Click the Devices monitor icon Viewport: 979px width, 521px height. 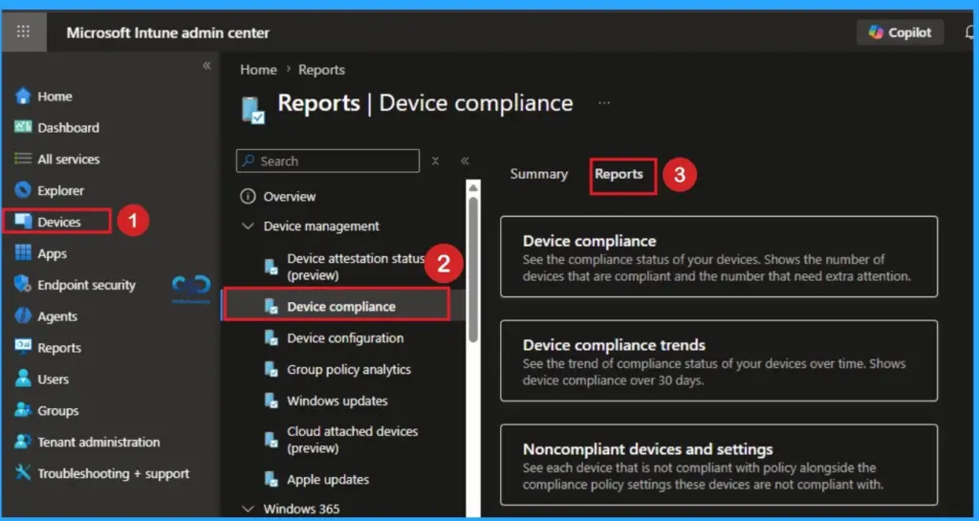click(23, 221)
